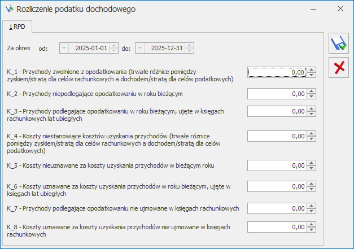This screenshot has width=354, height=249.
Task: Increase the K_4 value with up arrow
Action: 311,134
